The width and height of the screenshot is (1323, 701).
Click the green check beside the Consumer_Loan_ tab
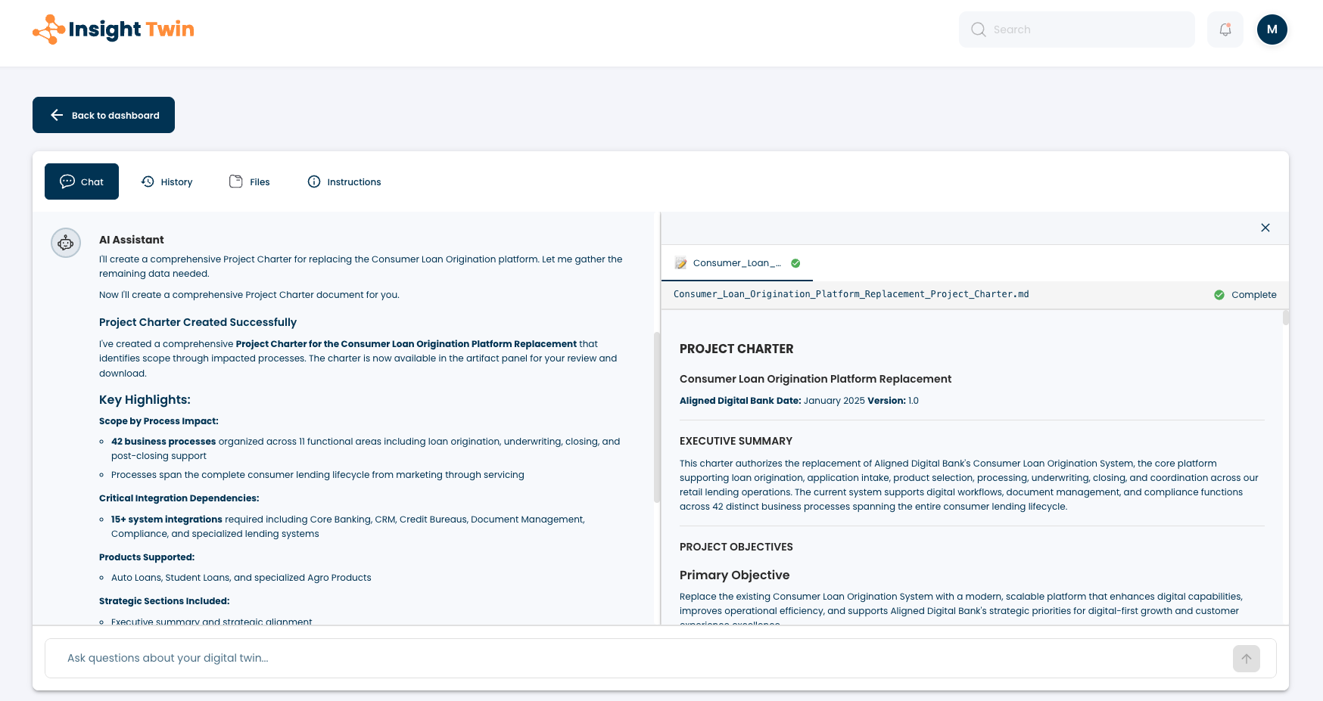tap(795, 263)
